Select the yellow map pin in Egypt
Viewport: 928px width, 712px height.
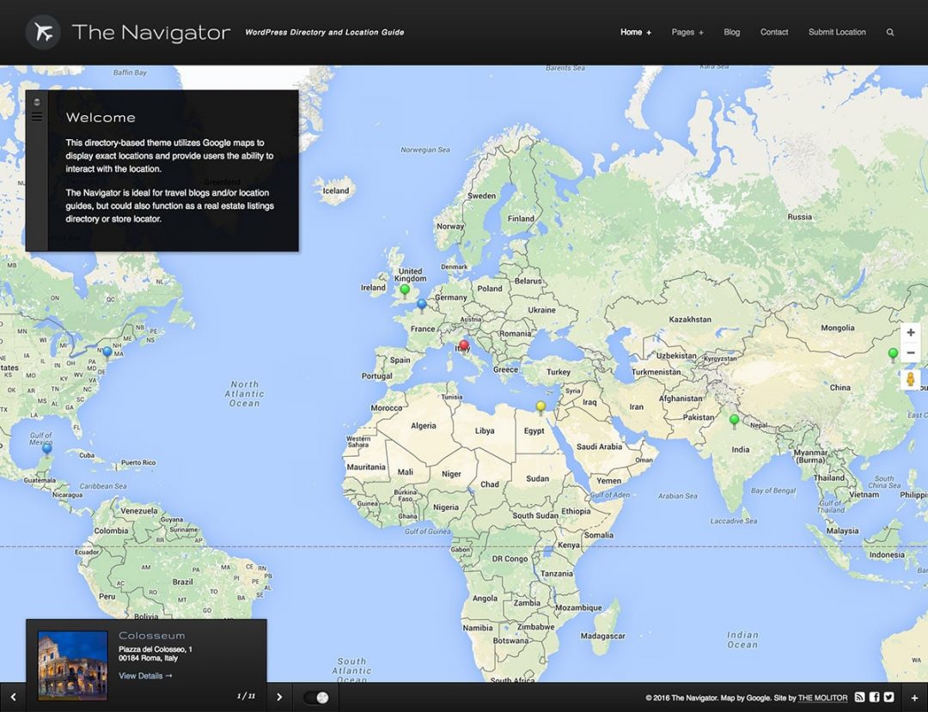[540, 406]
